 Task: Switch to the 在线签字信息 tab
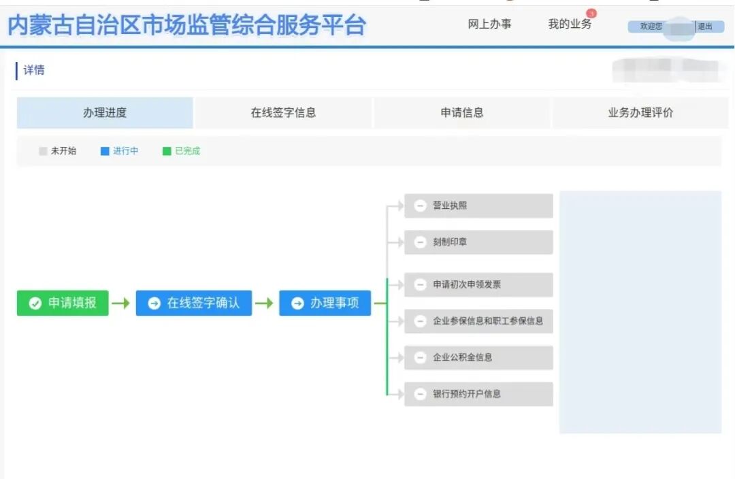pyautogui.click(x=283, y=112)
